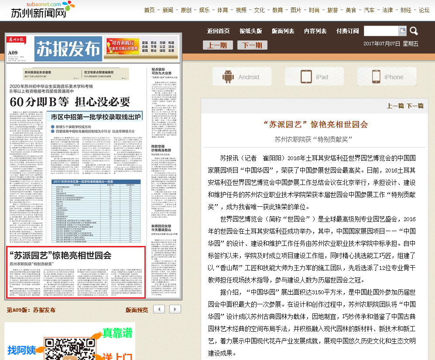Click 第A09版：苏报发布 page label
This screenshot has height=360, width=435.
31,310
